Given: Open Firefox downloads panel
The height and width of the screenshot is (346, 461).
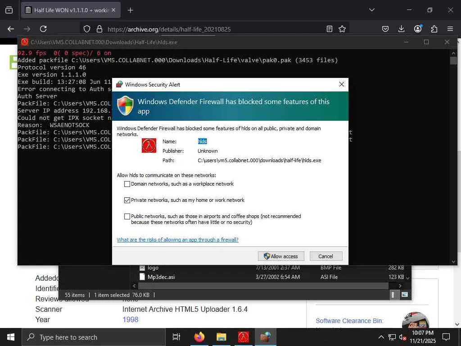Looking at the screenshot, I should (401, 29).
